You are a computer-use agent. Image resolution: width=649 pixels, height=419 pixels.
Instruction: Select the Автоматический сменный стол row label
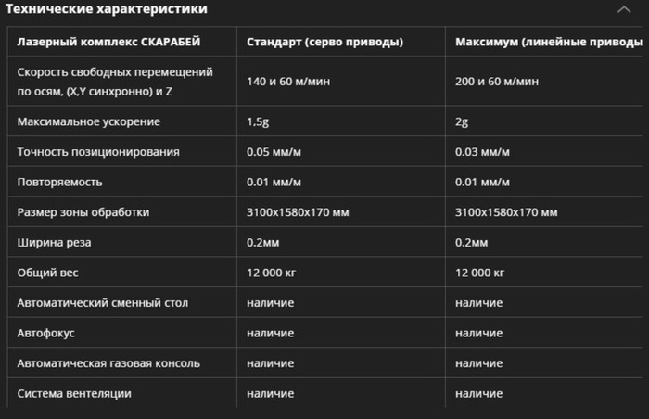click(x=108, y=303)
